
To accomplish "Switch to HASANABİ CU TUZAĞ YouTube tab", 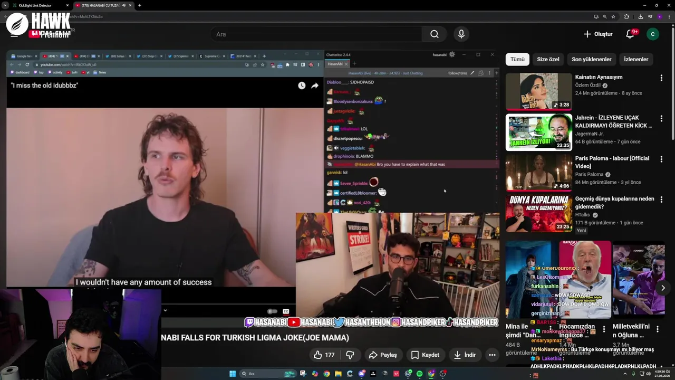I will (103, 5).
